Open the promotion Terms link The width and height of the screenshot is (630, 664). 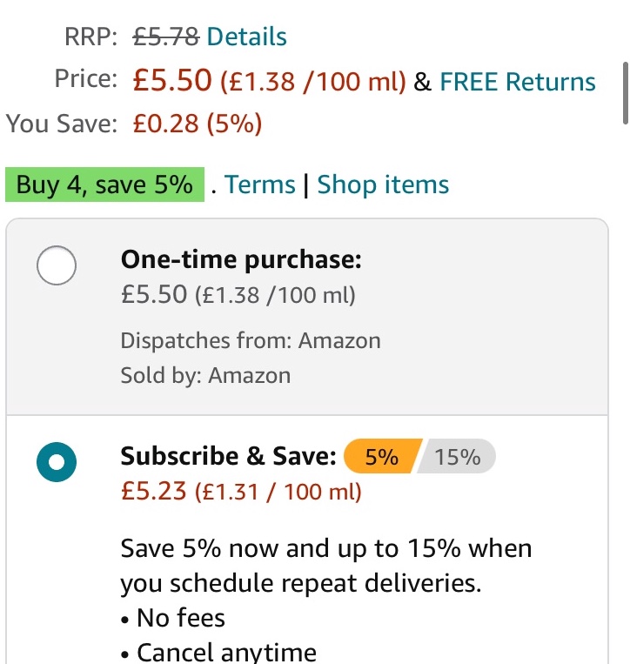(x=259, y=184)
